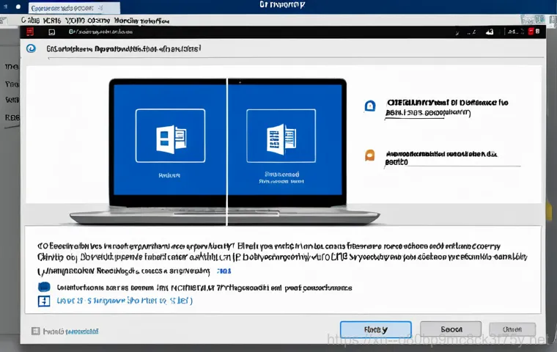Open the blue link next to the bottom checkbox

[x=82, y=331]
